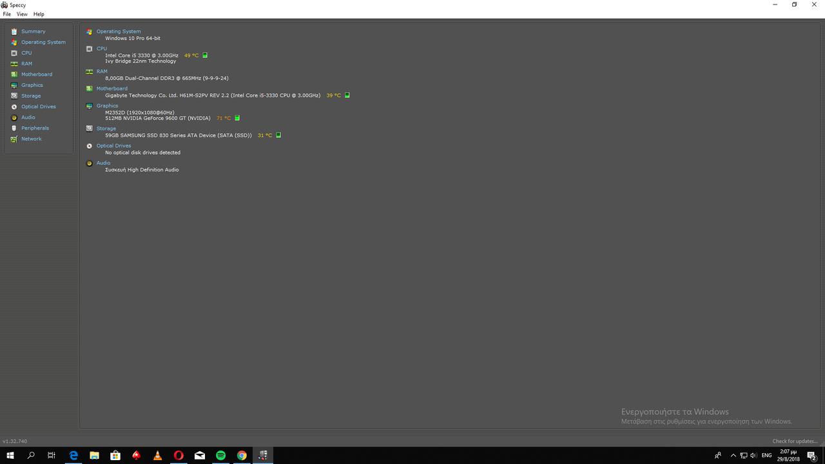Click Windows 10 Pro 64-bit text
Screen dimensions: 825x464
(x=133, y=39)
